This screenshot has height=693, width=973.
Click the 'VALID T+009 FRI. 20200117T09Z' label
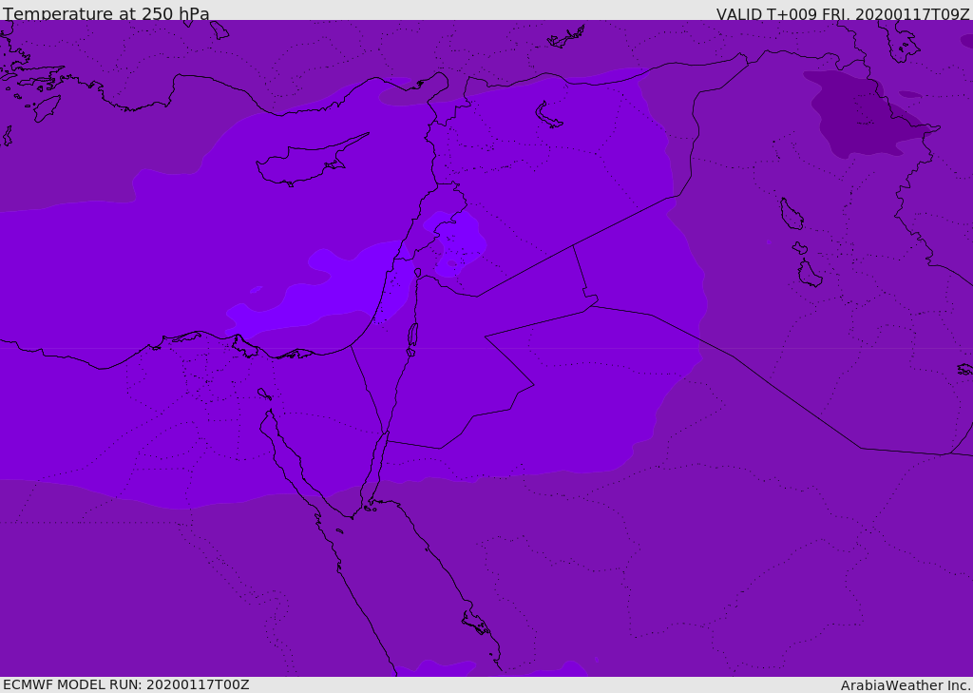tap(843, 13)
